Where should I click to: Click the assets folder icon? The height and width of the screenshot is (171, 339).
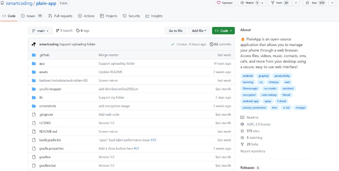pyautogui.click(x=34, y=72)
